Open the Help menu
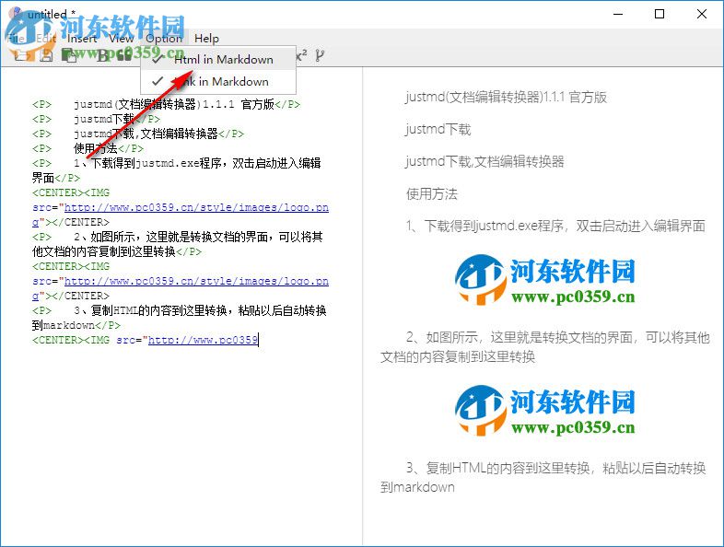The width and height of the screenshot is (724, 547). tap(206, 39)
